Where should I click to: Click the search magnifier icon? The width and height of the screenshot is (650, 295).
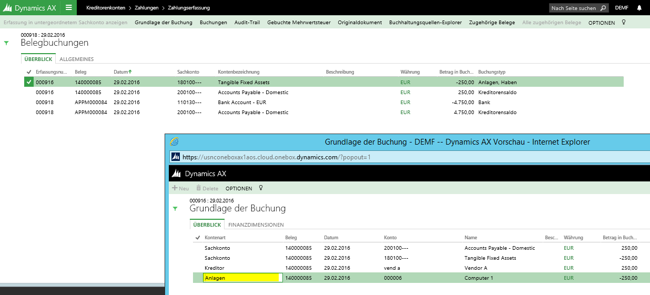coord(603,8)
